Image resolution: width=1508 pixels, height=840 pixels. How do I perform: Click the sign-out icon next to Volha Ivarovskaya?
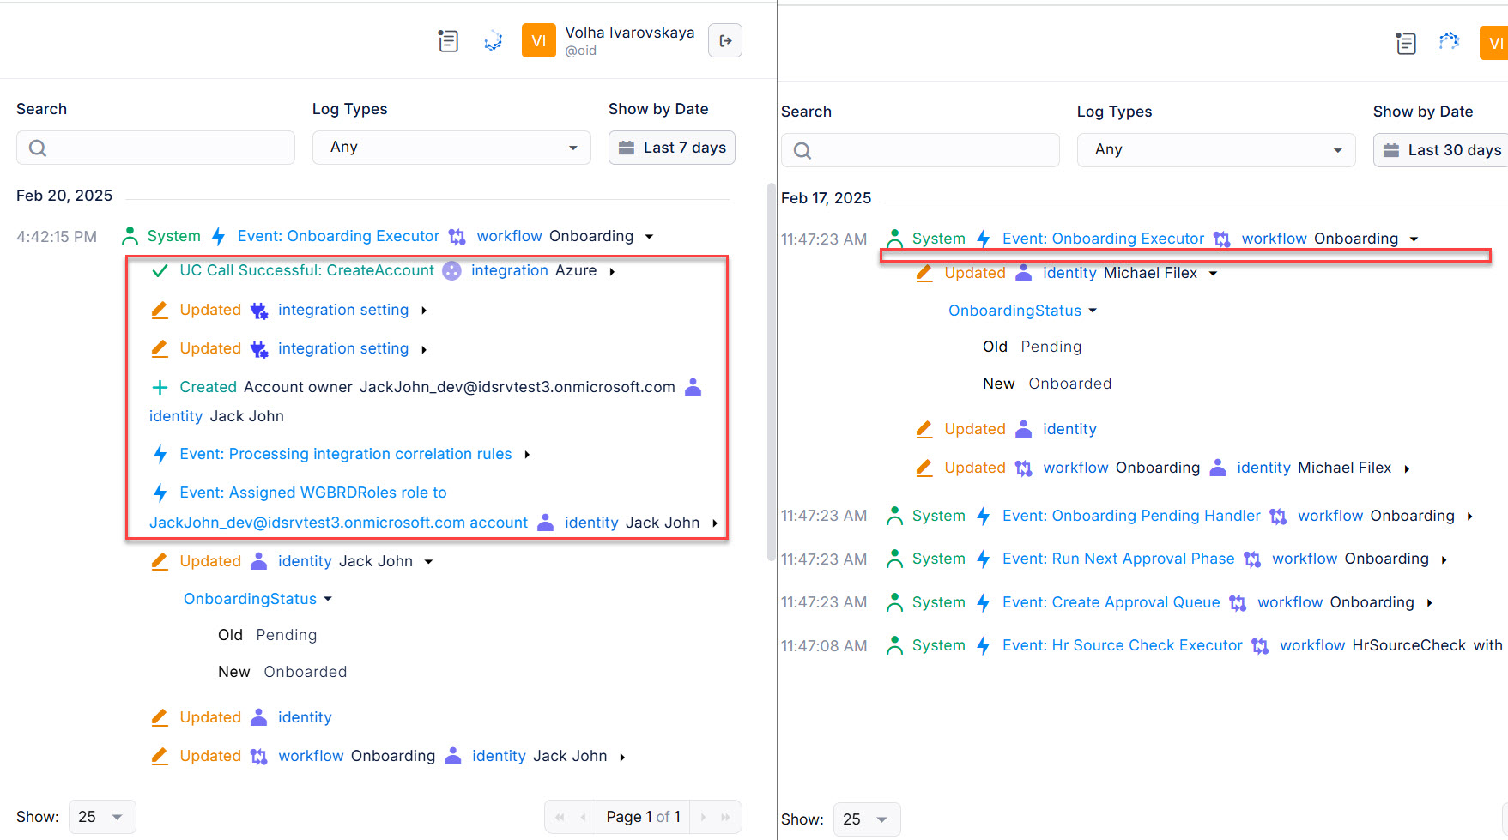(x=725, y=40)
